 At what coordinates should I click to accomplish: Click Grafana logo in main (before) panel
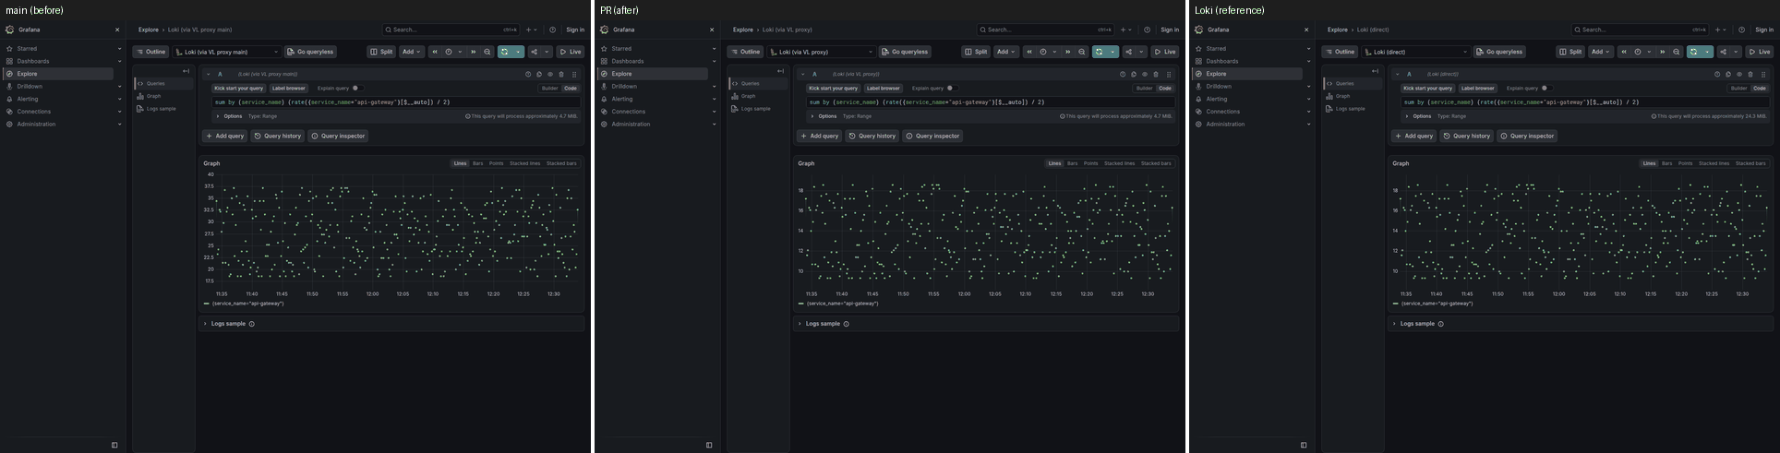coord(9,30)
